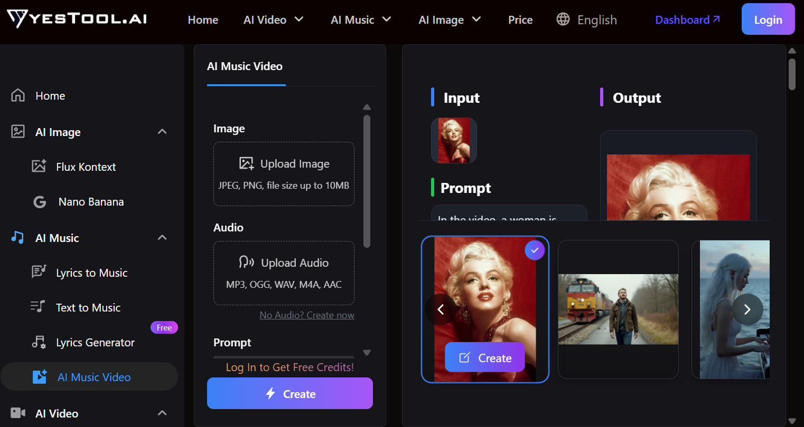Open the Text to Music tool
Viewport: 804px width, 427px height.
(x=88, y=307)
